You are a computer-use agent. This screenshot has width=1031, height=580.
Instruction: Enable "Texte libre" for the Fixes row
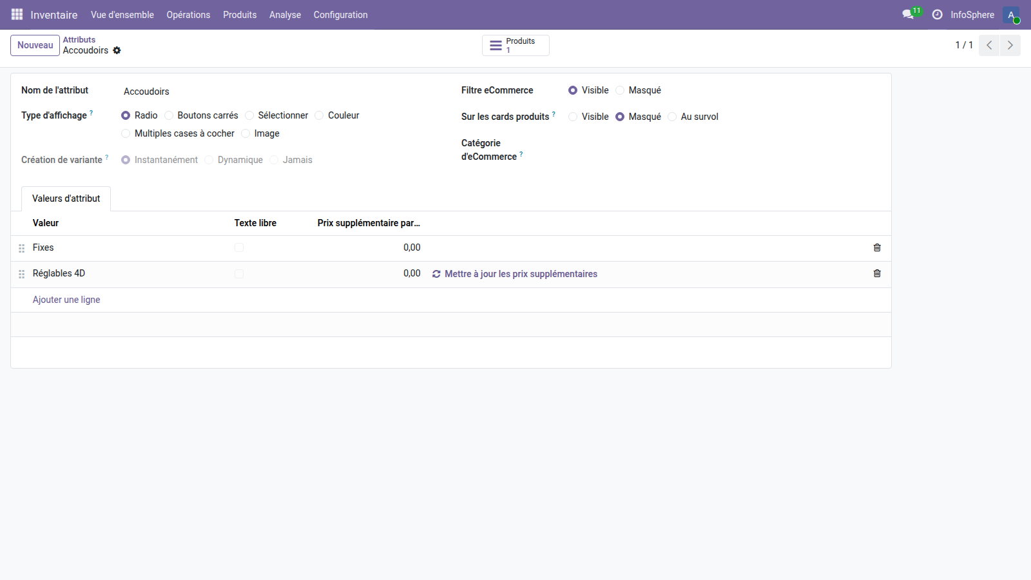click(x=239, y=247)
